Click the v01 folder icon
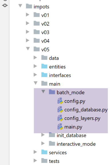This screenshot has width=111, height=165. click(37, 15)
